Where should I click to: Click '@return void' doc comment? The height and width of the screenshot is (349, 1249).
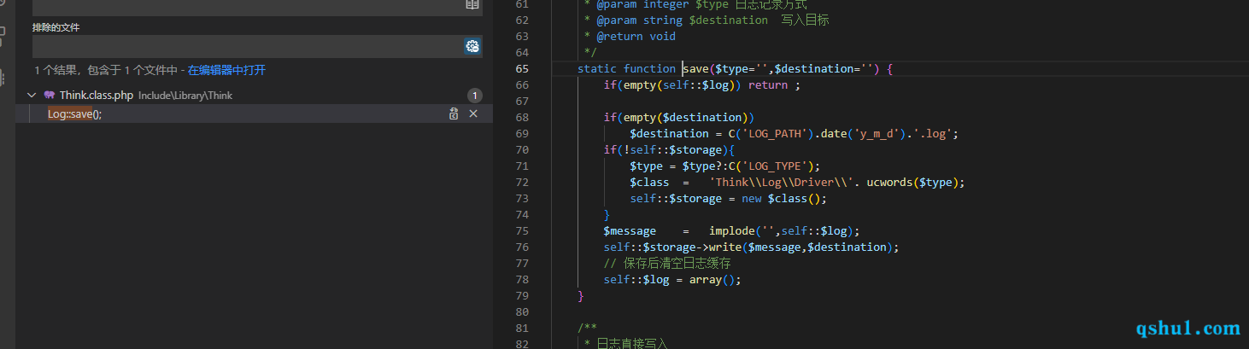636,36
